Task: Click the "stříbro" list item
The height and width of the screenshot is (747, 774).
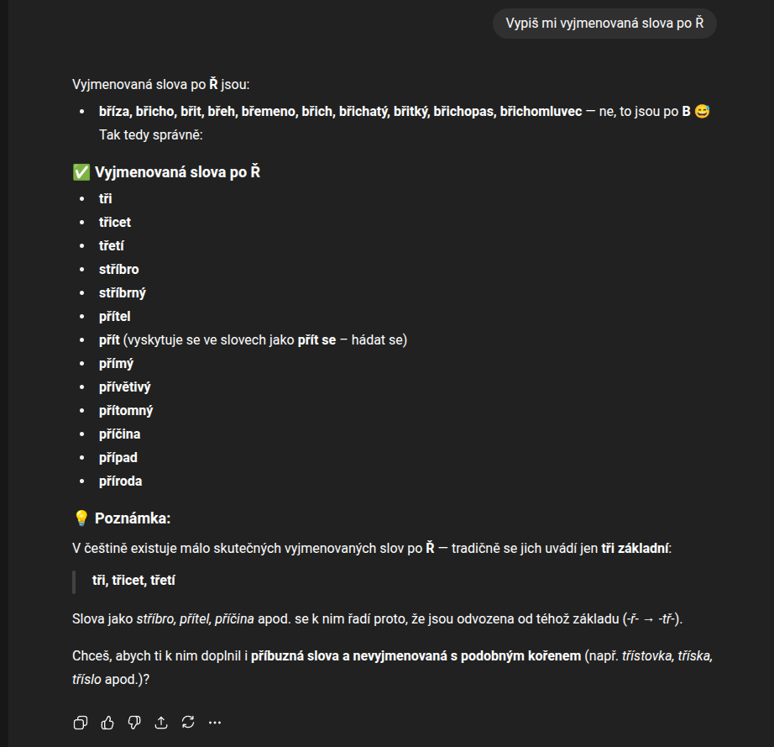Action: click(x=119, y=270)
